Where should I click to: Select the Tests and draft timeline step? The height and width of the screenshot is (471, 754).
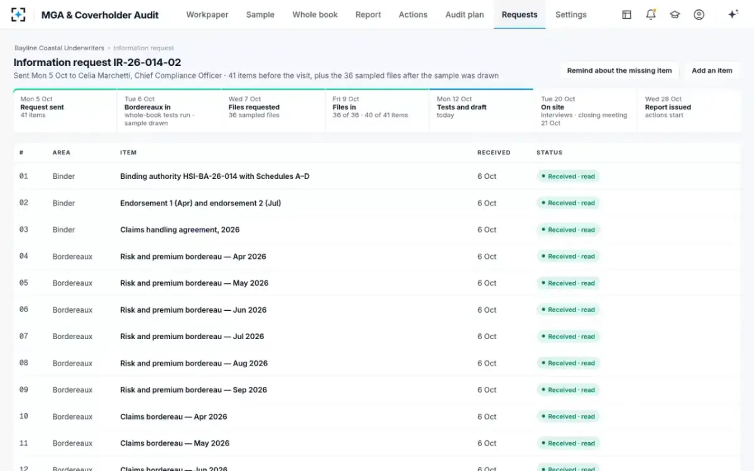click(x=481, y=111)
